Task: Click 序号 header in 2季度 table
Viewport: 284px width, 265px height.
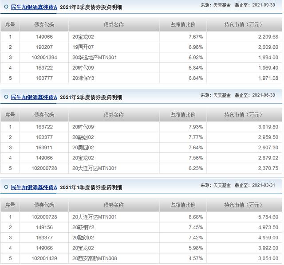Action: (10, 115)
